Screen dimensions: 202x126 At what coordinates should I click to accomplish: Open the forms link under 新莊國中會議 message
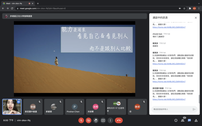coord(169,100)
